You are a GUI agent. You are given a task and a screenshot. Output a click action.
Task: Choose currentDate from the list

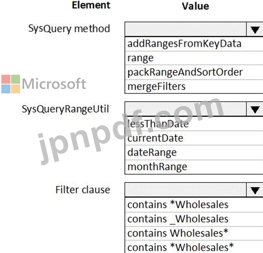(x=155, y=138)
